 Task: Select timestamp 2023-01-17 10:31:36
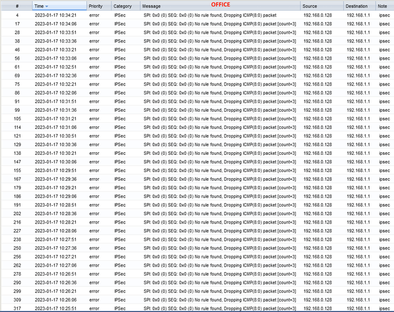(x=55, y=111)
